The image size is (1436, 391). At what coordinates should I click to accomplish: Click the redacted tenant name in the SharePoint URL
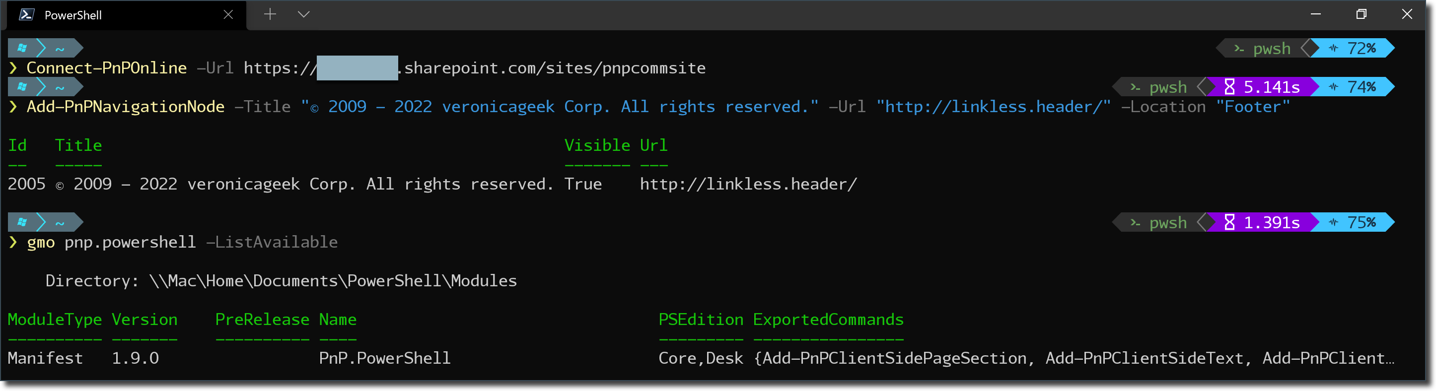pyautogui.click(x=357, y=67)
